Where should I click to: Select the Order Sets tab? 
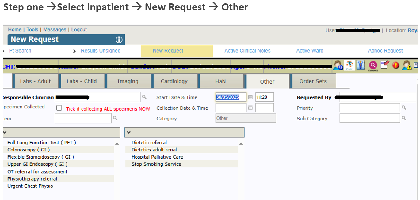[313, 81]
